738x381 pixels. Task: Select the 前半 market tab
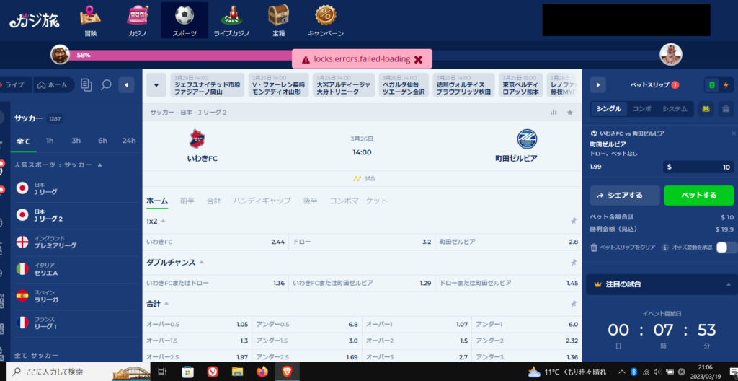tap(187, 201)
